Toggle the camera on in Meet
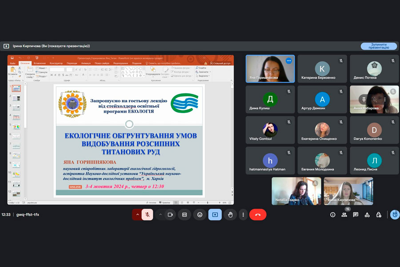 point(170,214)
